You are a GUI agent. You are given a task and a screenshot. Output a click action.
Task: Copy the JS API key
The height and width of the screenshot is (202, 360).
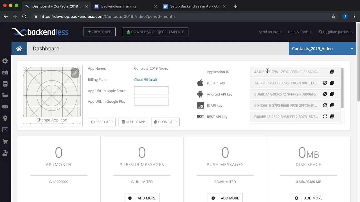332,105
